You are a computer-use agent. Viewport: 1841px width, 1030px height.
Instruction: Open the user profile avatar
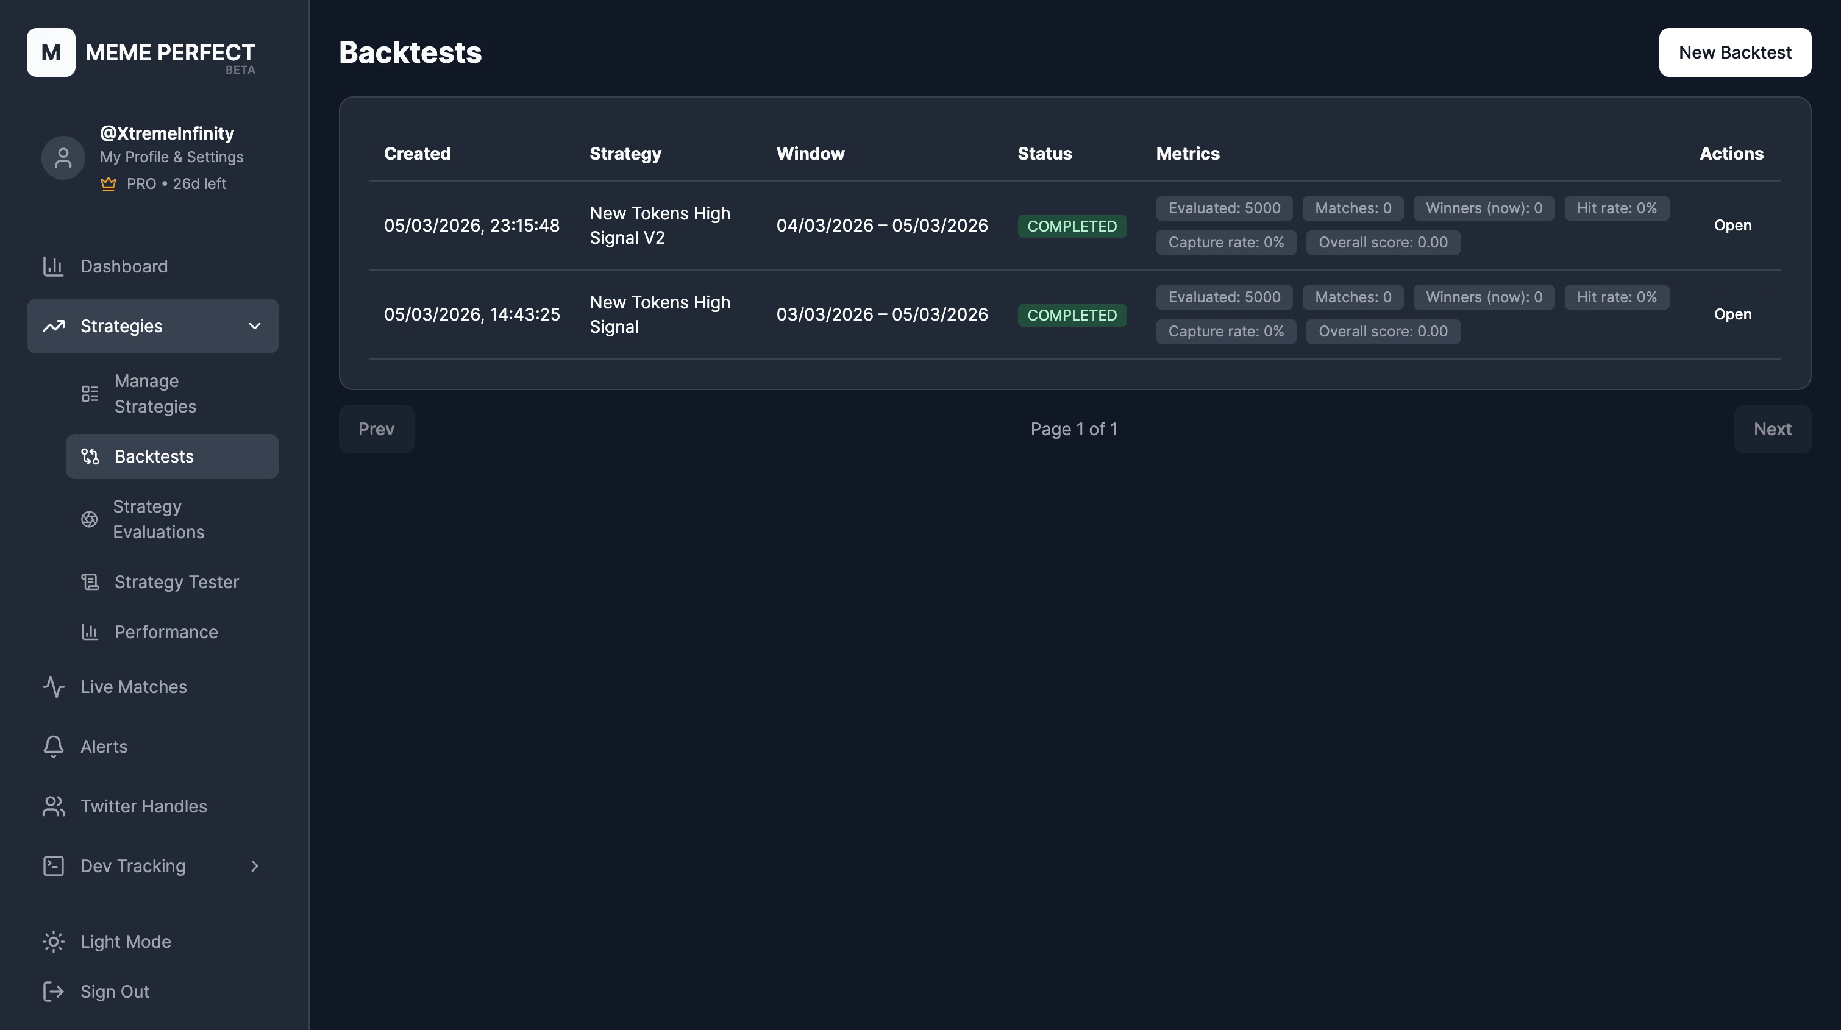63,157
